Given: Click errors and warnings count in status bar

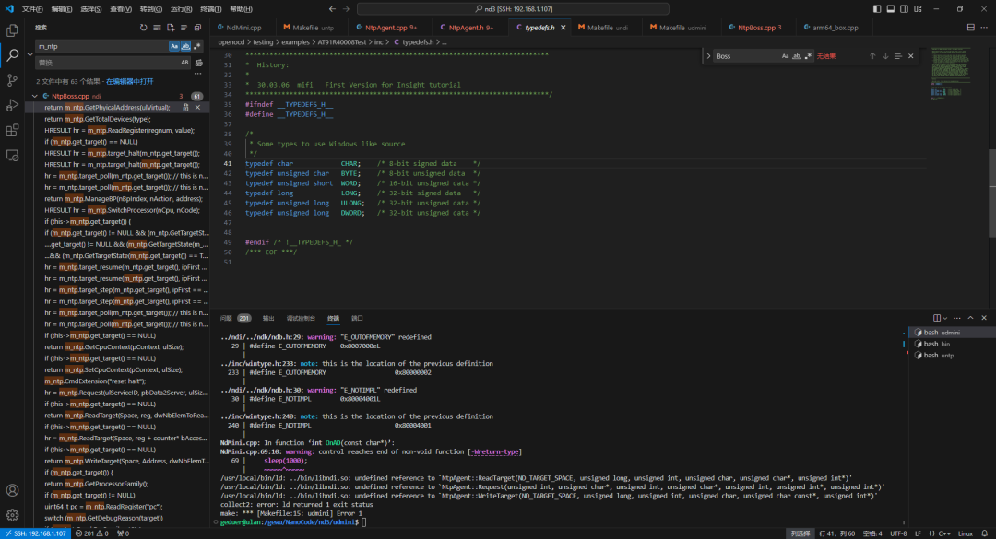Looking at the screenshot, I should point(92,533).
